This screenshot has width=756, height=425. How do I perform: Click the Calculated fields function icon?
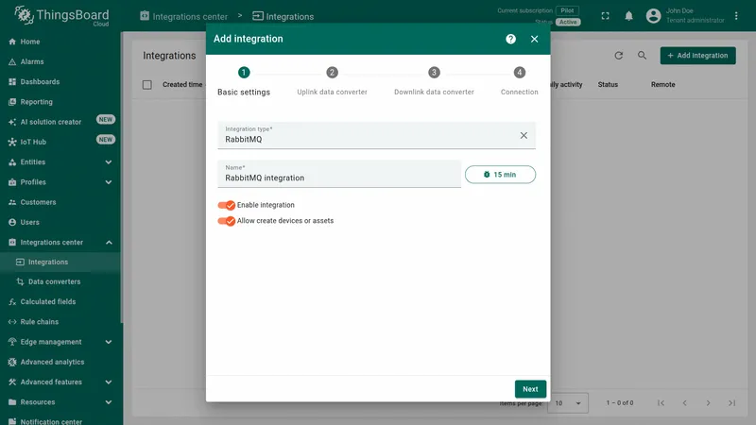[12, 301]
